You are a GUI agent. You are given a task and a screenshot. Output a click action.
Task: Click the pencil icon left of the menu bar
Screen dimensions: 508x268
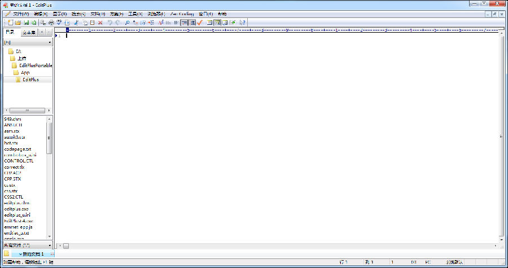[7, 14]
